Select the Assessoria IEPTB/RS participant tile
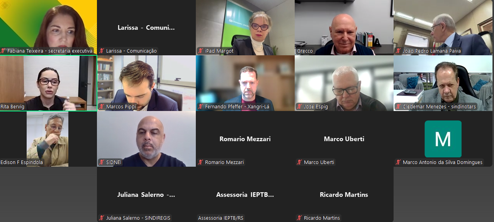Screen dimensions: 494x222 245,195
